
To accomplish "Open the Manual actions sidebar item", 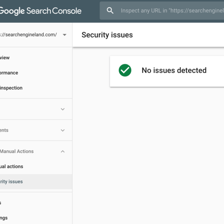I will [x=36, y=167].
